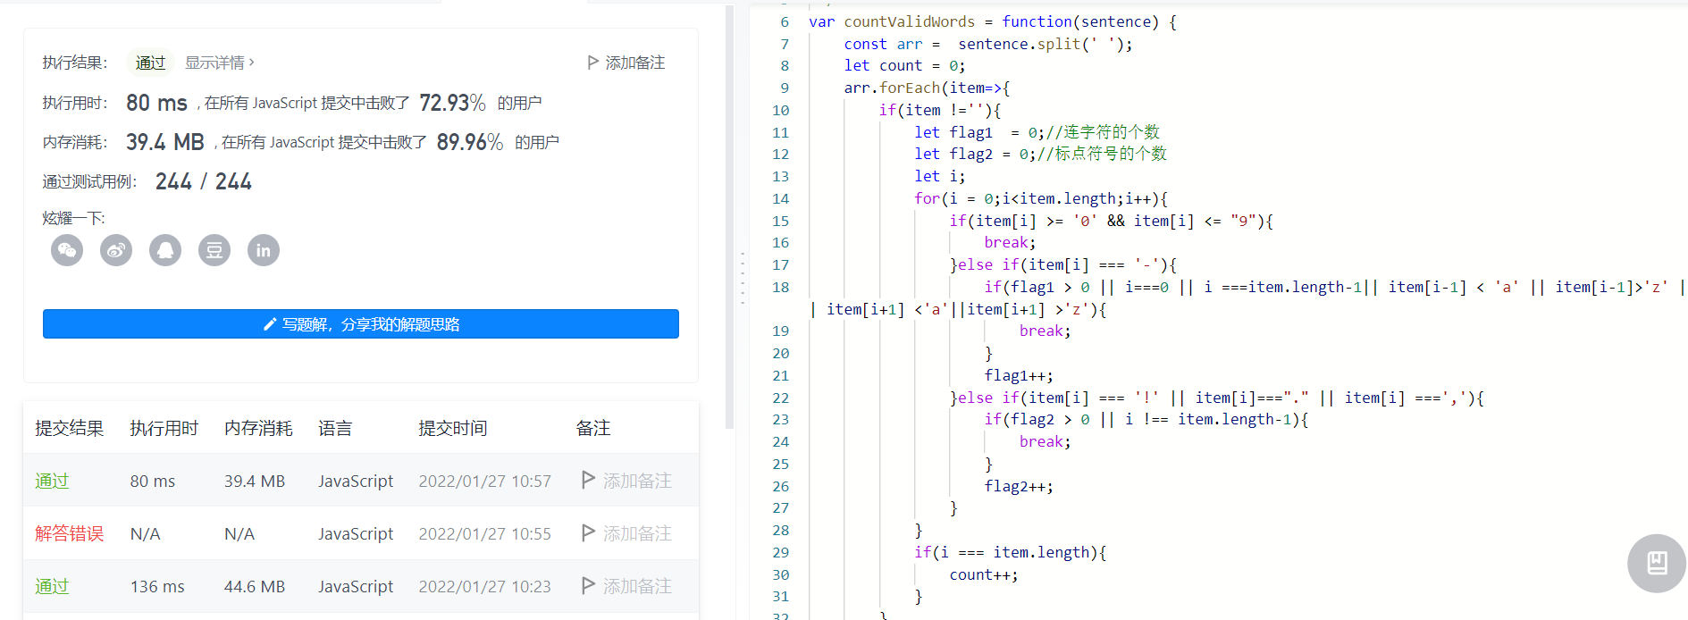The image size is (1688, 620).
Task: Click the vertical scrollbar of left panel
Action: tap(729, 219)
